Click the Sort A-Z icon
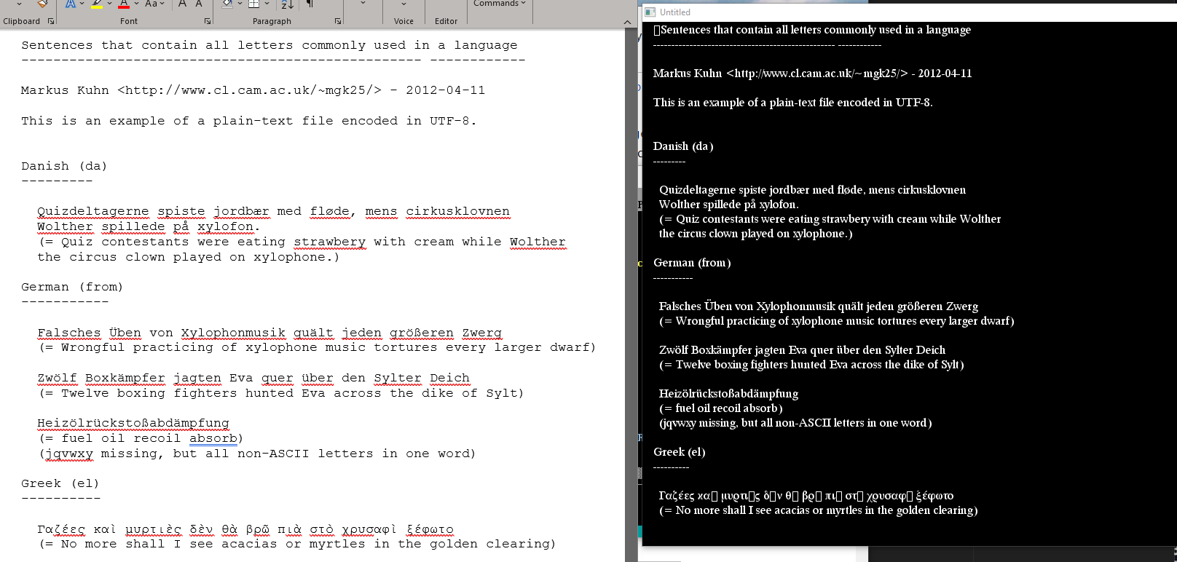This screenshot has height=562, width=1177. tap(287, 4)
